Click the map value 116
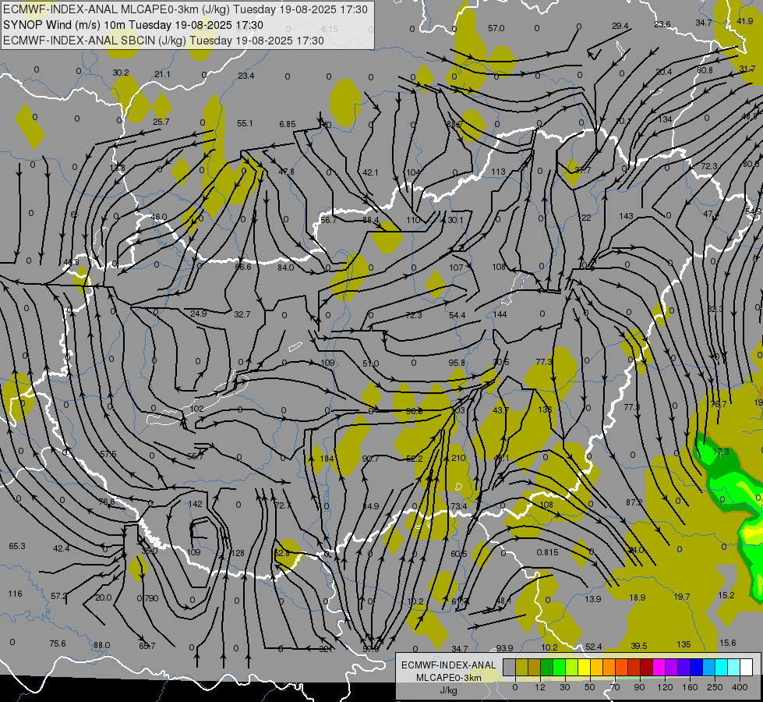The width and height of the screenshot is (763, 702). pos(15,594)
